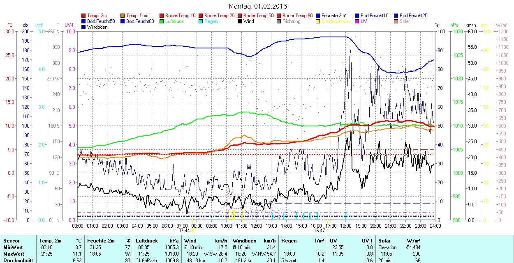Click the red Temp. 2m legend swatch
The width and height of the screenshot is (514, 263).
coord(84,16)
